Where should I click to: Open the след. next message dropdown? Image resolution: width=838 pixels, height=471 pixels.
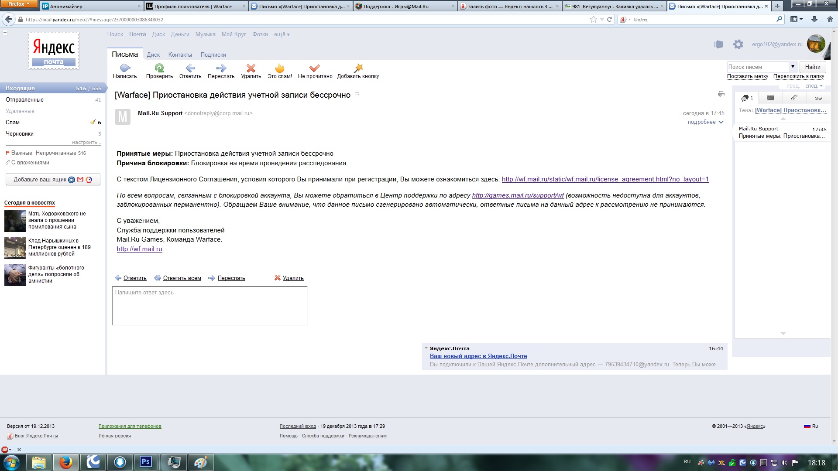(x=814, y=86)
